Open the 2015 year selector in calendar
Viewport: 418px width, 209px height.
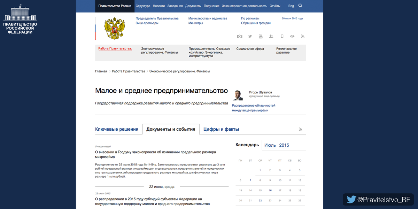(284, 145)
